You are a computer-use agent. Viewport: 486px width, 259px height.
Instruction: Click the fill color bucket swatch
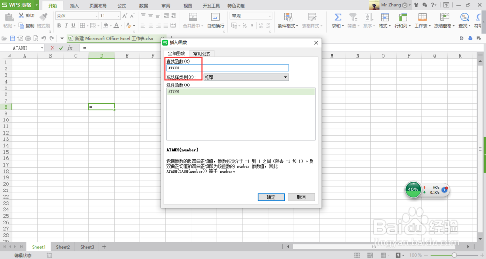[105, 26]
